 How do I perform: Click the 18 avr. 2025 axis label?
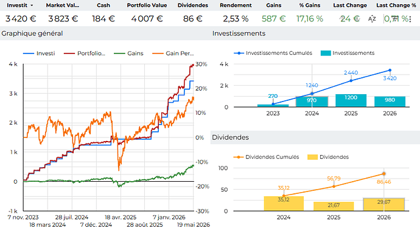pyautogui.click(x=121, y=218)
